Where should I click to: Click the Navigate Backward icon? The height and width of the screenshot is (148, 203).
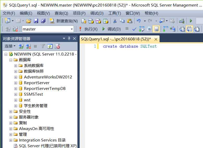162,21
